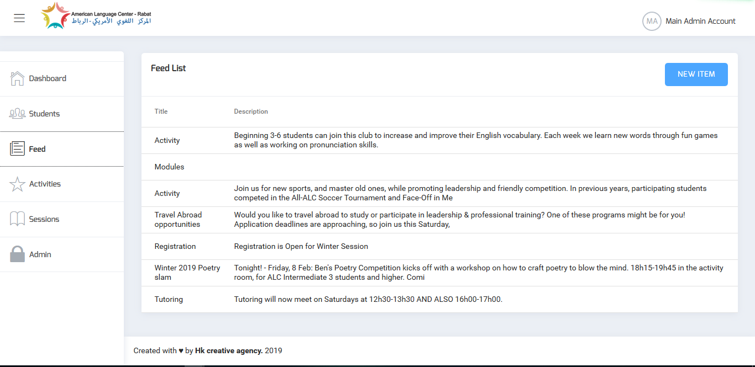
Task: Open the Dashboard menu item
Action: point(62,79)
